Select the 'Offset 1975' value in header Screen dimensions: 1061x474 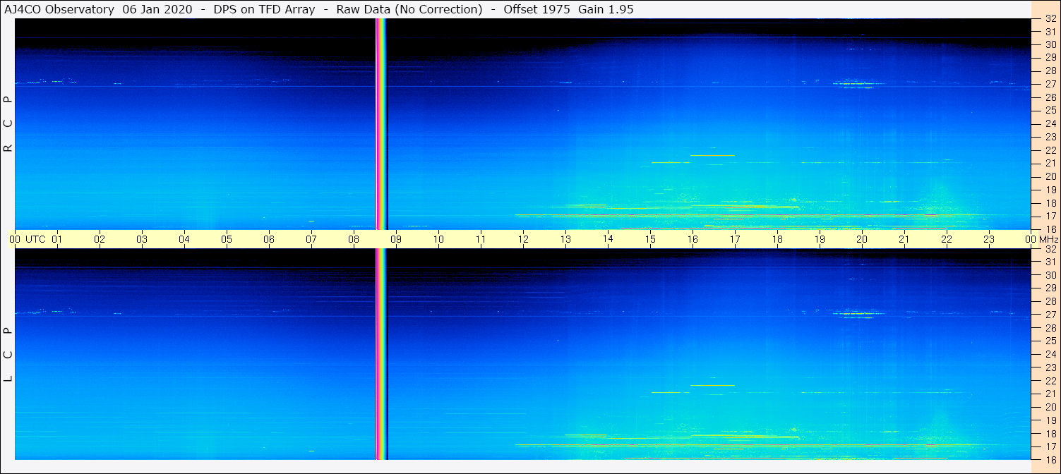(x=537, y=9)
